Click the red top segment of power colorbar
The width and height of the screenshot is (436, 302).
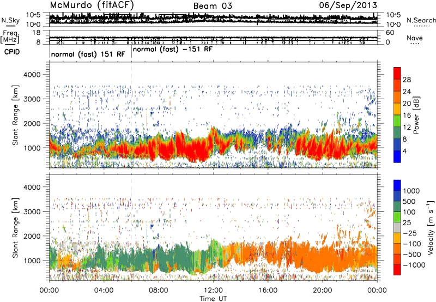click(397, 73)
